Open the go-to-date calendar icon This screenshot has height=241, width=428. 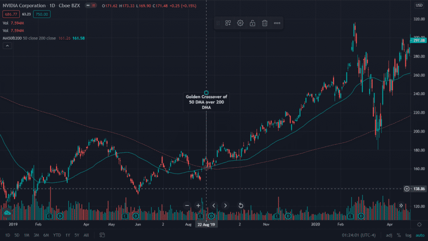click(102, 235)
